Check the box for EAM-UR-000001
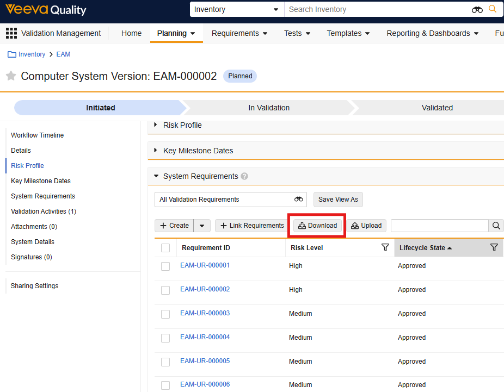The width and height of the screenshot is (504, 392). click(165, 266)
